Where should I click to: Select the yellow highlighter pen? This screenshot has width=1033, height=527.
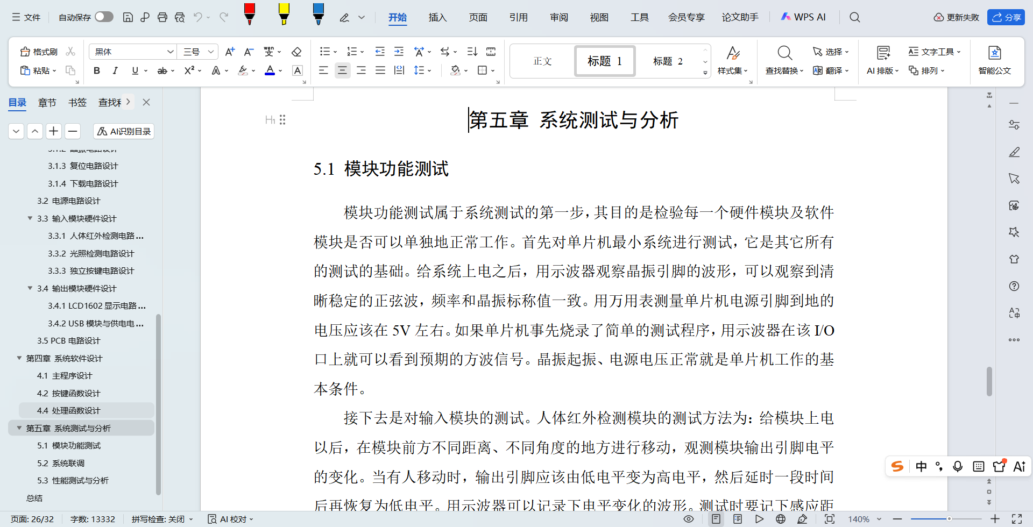click(284, 14)
